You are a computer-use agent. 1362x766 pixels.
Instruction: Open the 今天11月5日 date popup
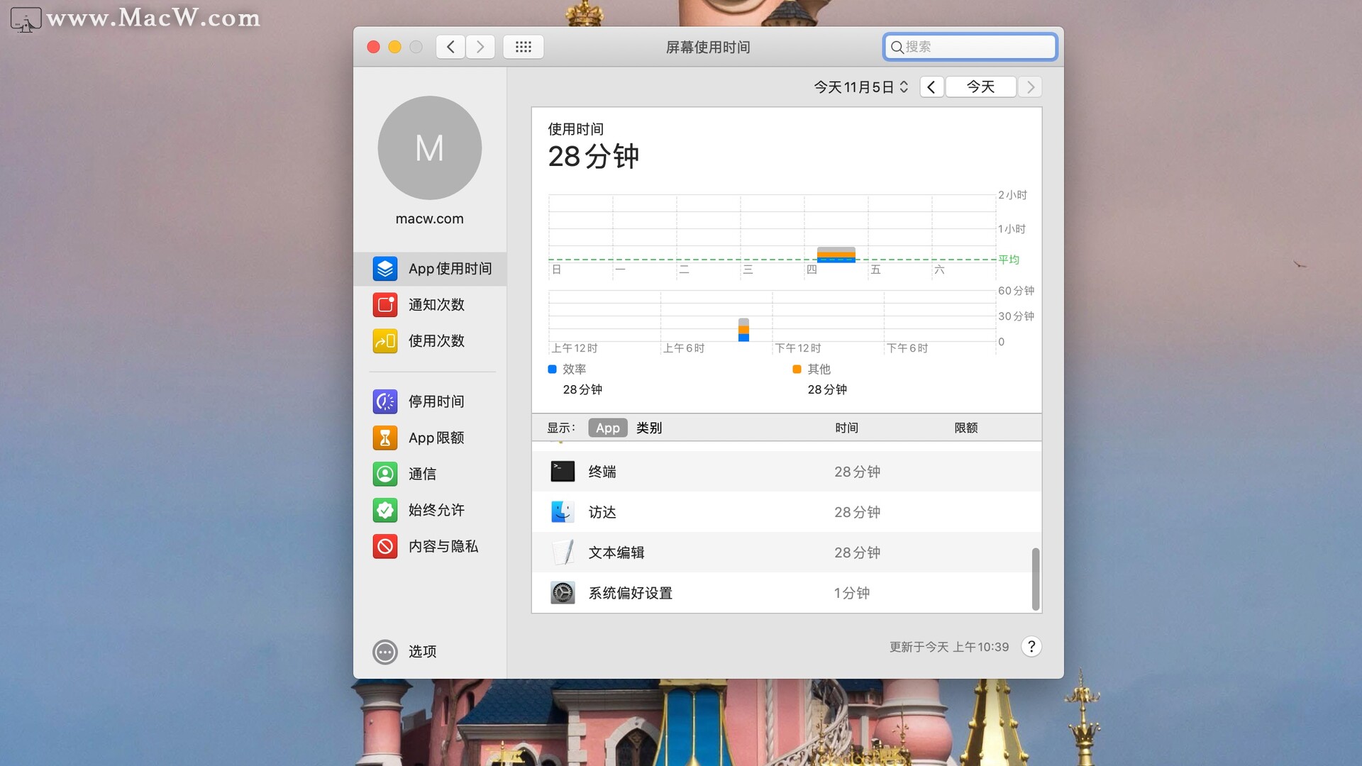click(x=860, y=87)
